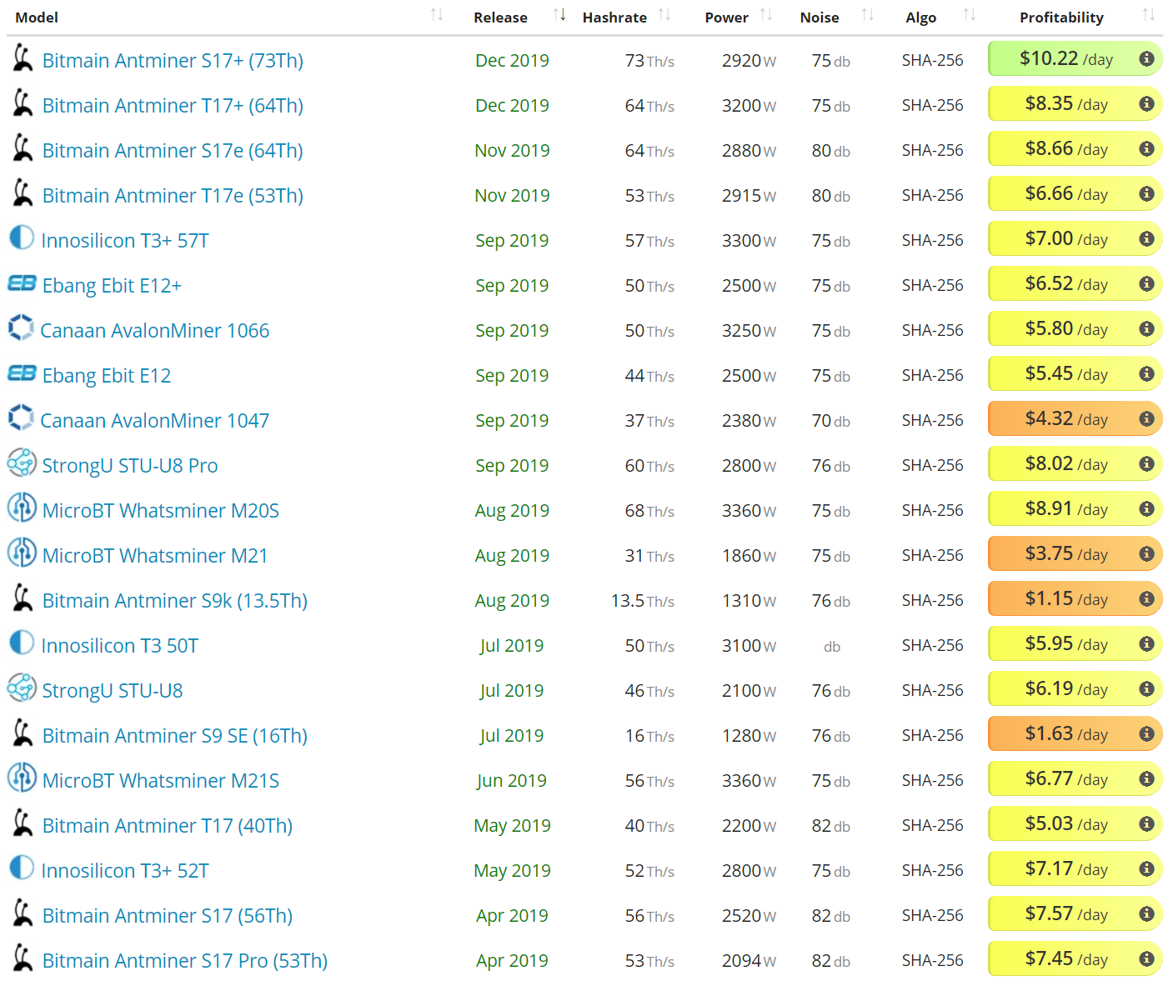Select the '3300 W' power cell
The image size is (1163, 981).
(749, 241)
